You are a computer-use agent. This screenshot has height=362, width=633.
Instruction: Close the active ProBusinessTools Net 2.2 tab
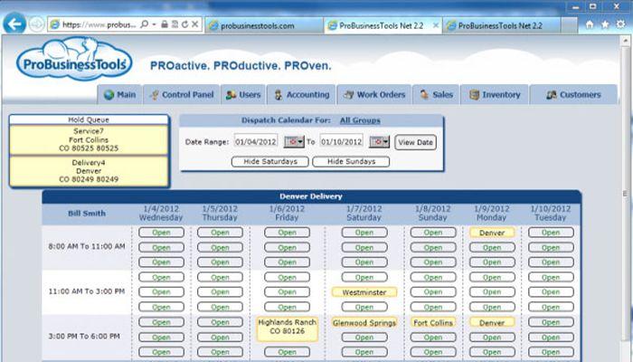point(435,25)
